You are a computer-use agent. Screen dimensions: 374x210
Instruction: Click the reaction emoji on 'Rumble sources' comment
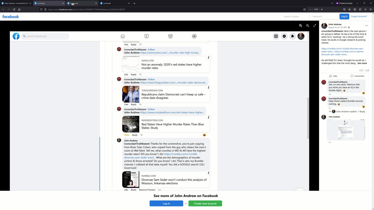click(363, 107)
